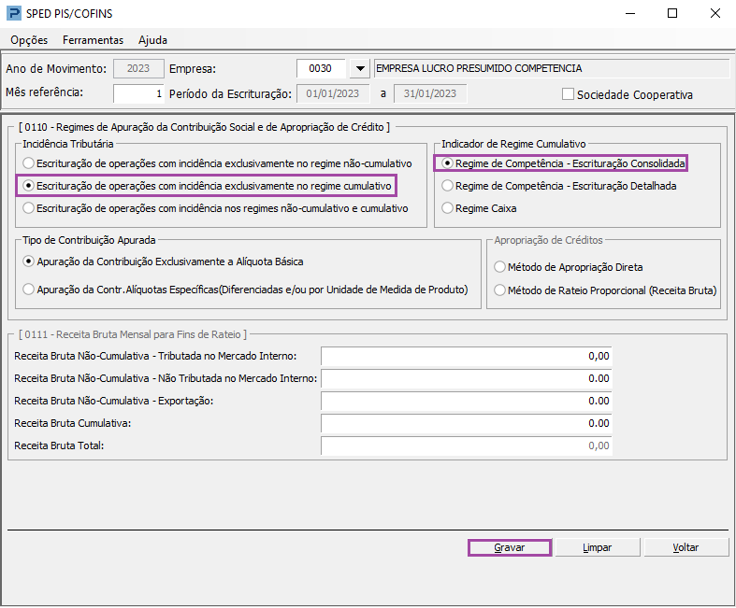Open the Empresa dropdown arrow
Viewport: 736px width, 608px height.
[x=359, y=68]
